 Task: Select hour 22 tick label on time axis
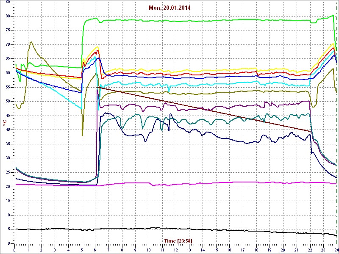[x=310, y=249]
